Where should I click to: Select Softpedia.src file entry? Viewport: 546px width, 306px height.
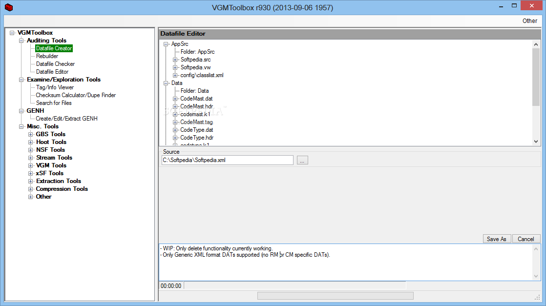(x=195, y=60)
